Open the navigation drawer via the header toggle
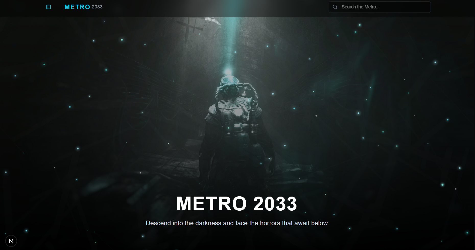Image resolution: width=475 pixels, height=250 pixels. tap(48, 7)
